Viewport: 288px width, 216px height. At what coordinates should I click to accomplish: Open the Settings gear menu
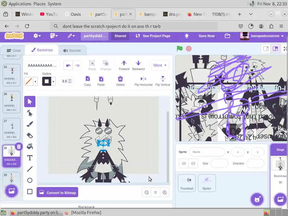(x=37, y=36)
